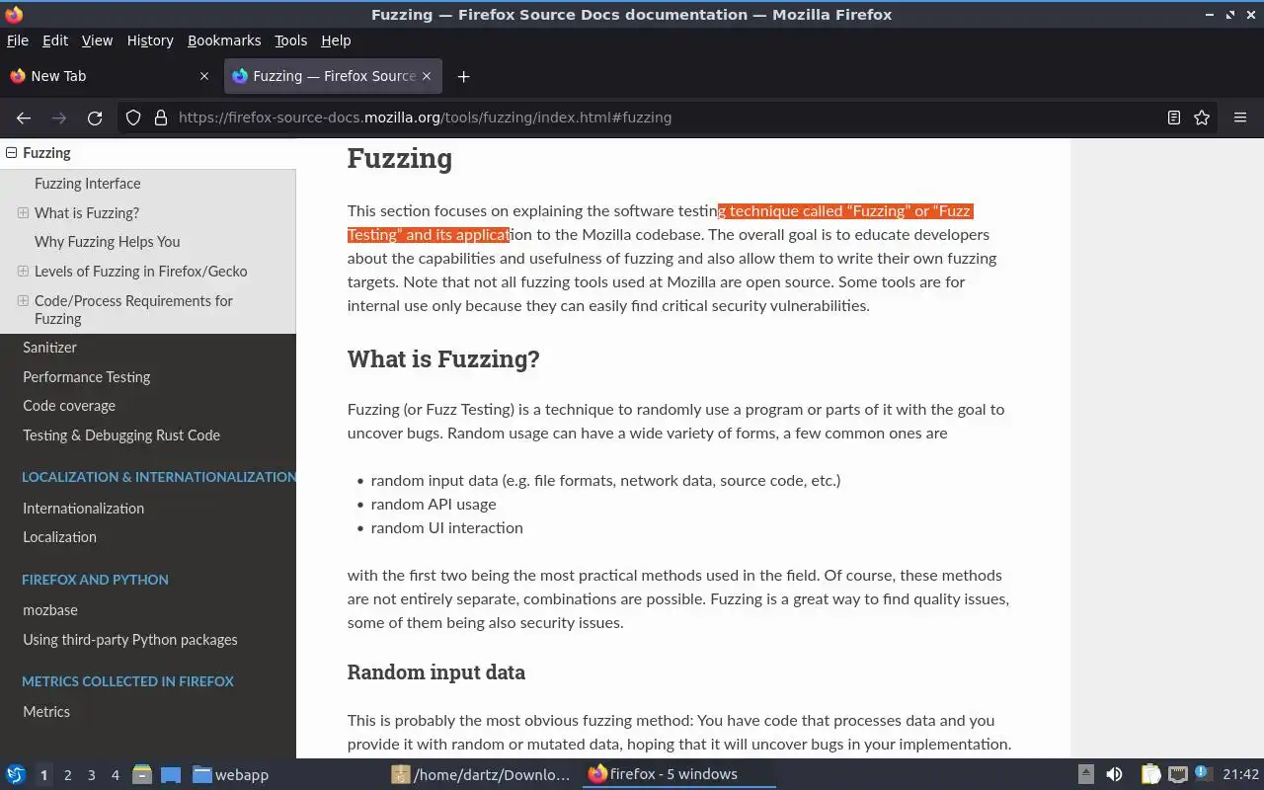Open the mozbase sidebar link
The image size is (1264, 790).
pyautogui.click(x=50, y=610)
